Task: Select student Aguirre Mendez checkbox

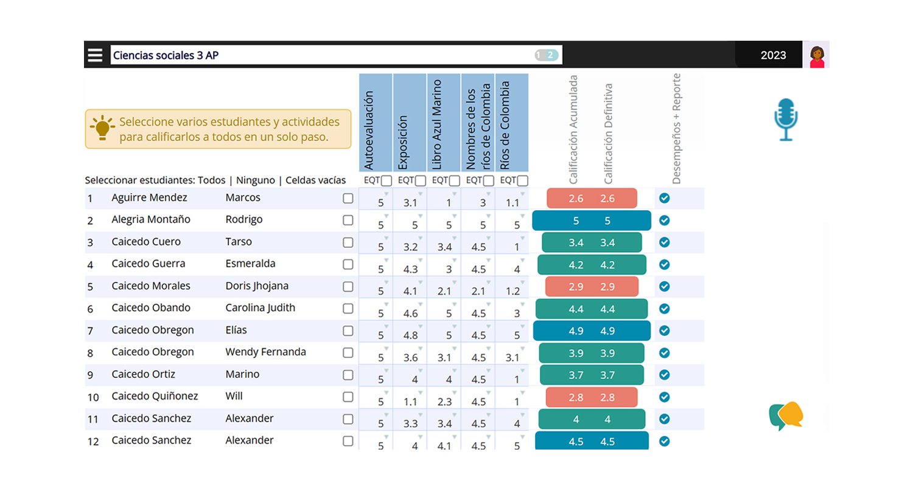Action: pyautogui.click(x=348, y=198)
